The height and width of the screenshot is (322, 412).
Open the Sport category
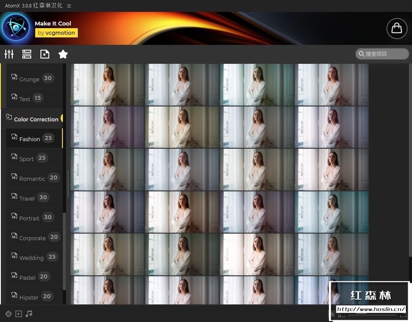coord(34,158)
